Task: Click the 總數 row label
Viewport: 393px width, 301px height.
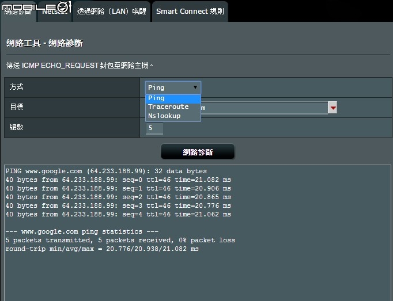Action: pyautogui.click(x=16, y=127)
